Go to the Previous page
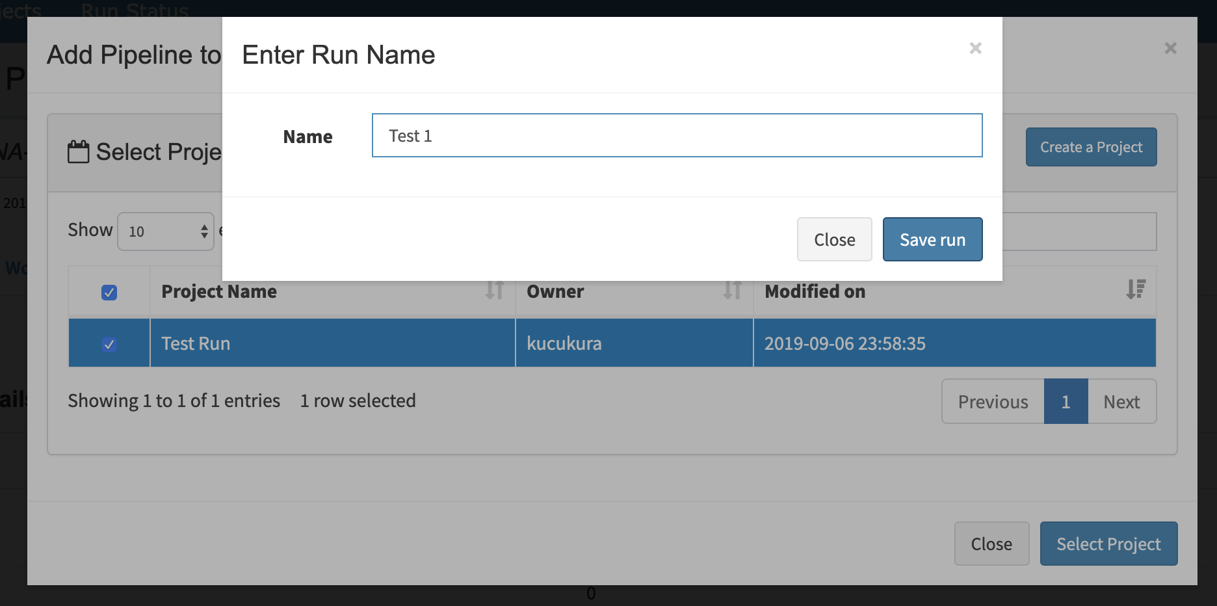Image resolution: width=1217 pixels, height=606 pixels. tap(993, 402)
